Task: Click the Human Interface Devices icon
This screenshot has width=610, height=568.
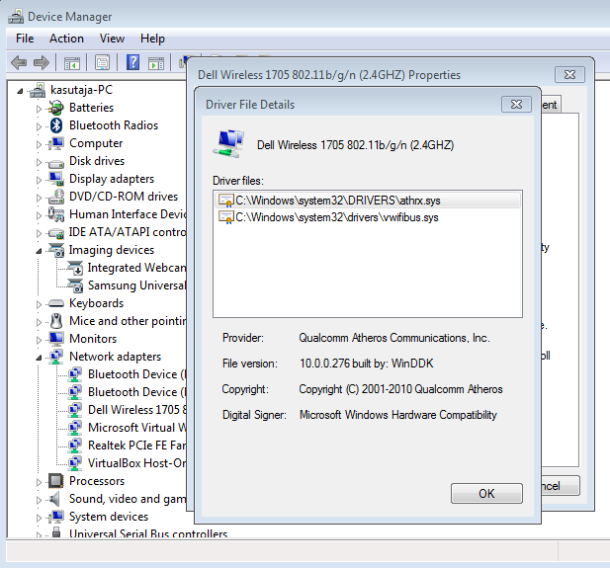Action: 56,214
